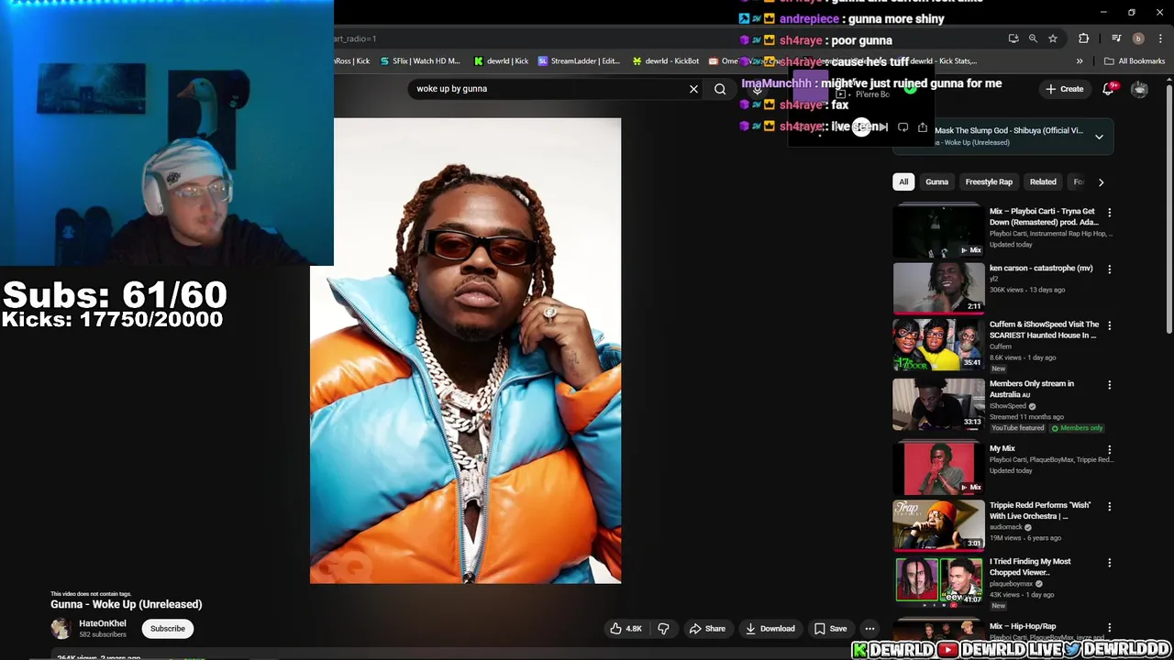Screen dimensions: 1174x660
Task: Select the Gunna filter chip
Action: click(x=936, y=181)
